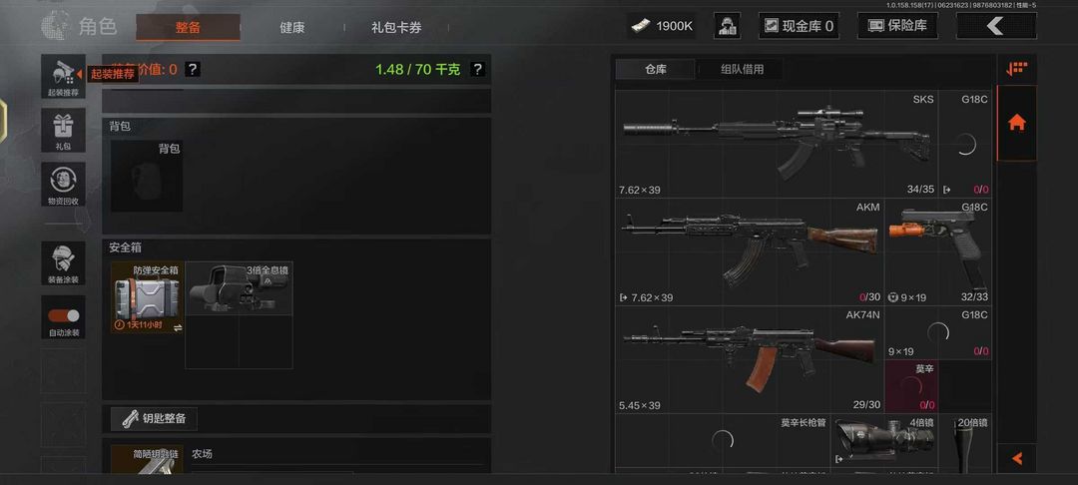Open the 礼包 gift box icon
This screenshot has height=485, width=1078.
tap(63, 130)
